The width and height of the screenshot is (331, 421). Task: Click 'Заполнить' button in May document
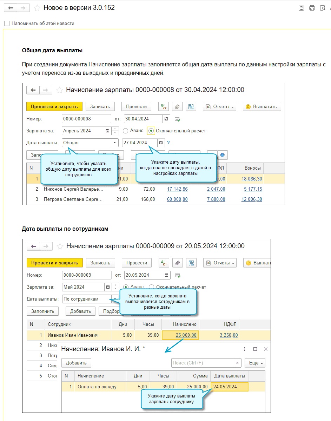pos(42,311)
